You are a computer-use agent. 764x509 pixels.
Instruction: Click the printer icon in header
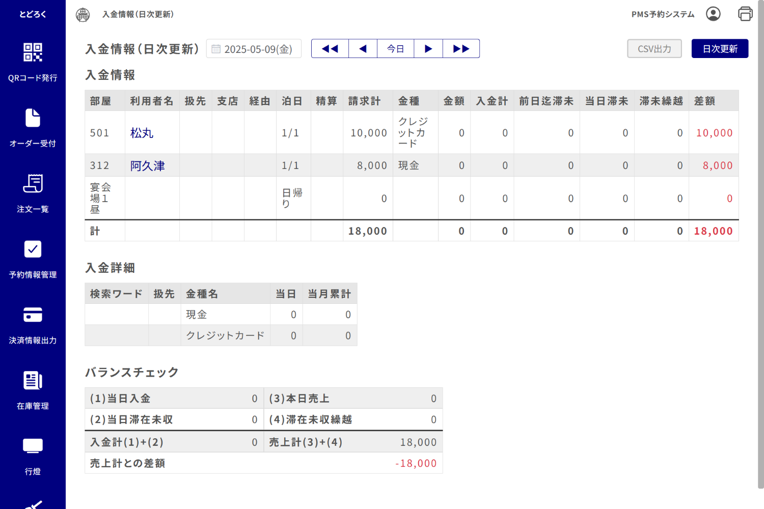[x=745, y=14]
